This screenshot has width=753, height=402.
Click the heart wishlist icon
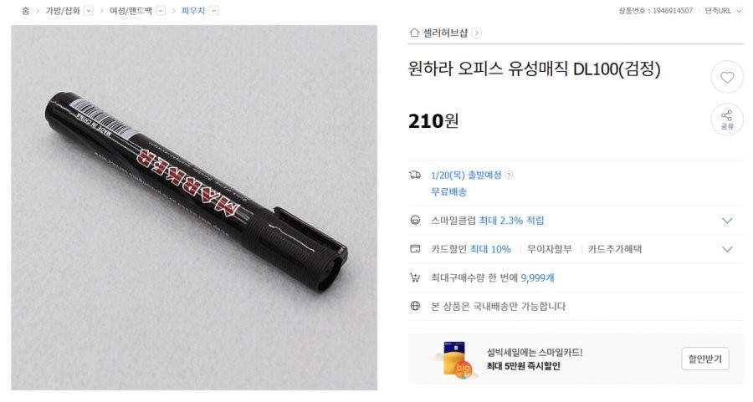pos(726,77)
